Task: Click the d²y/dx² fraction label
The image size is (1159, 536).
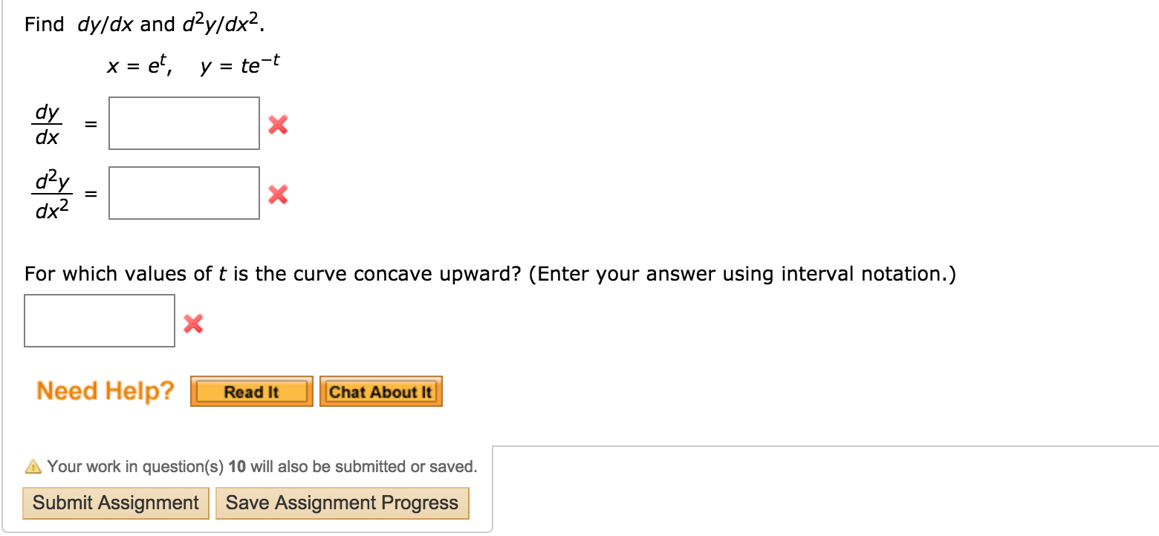Action: [x=52, y=195]
